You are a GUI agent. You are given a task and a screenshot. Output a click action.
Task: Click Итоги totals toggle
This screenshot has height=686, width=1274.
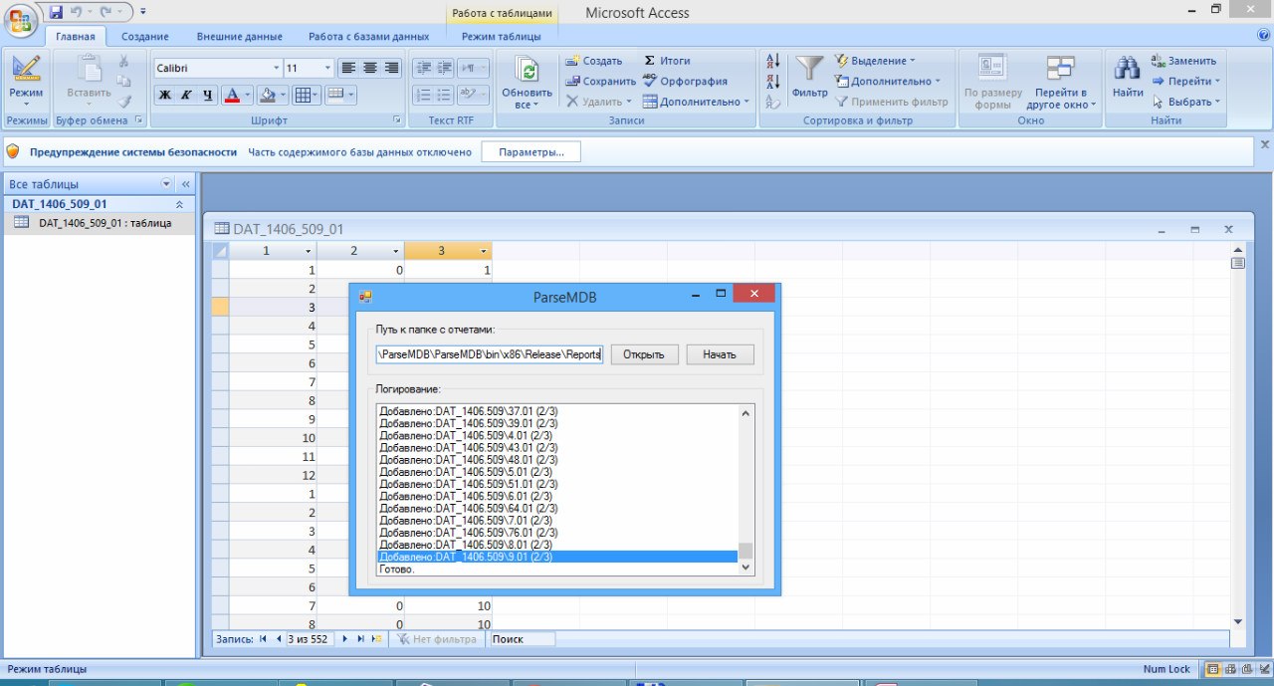tap(667, 61)
